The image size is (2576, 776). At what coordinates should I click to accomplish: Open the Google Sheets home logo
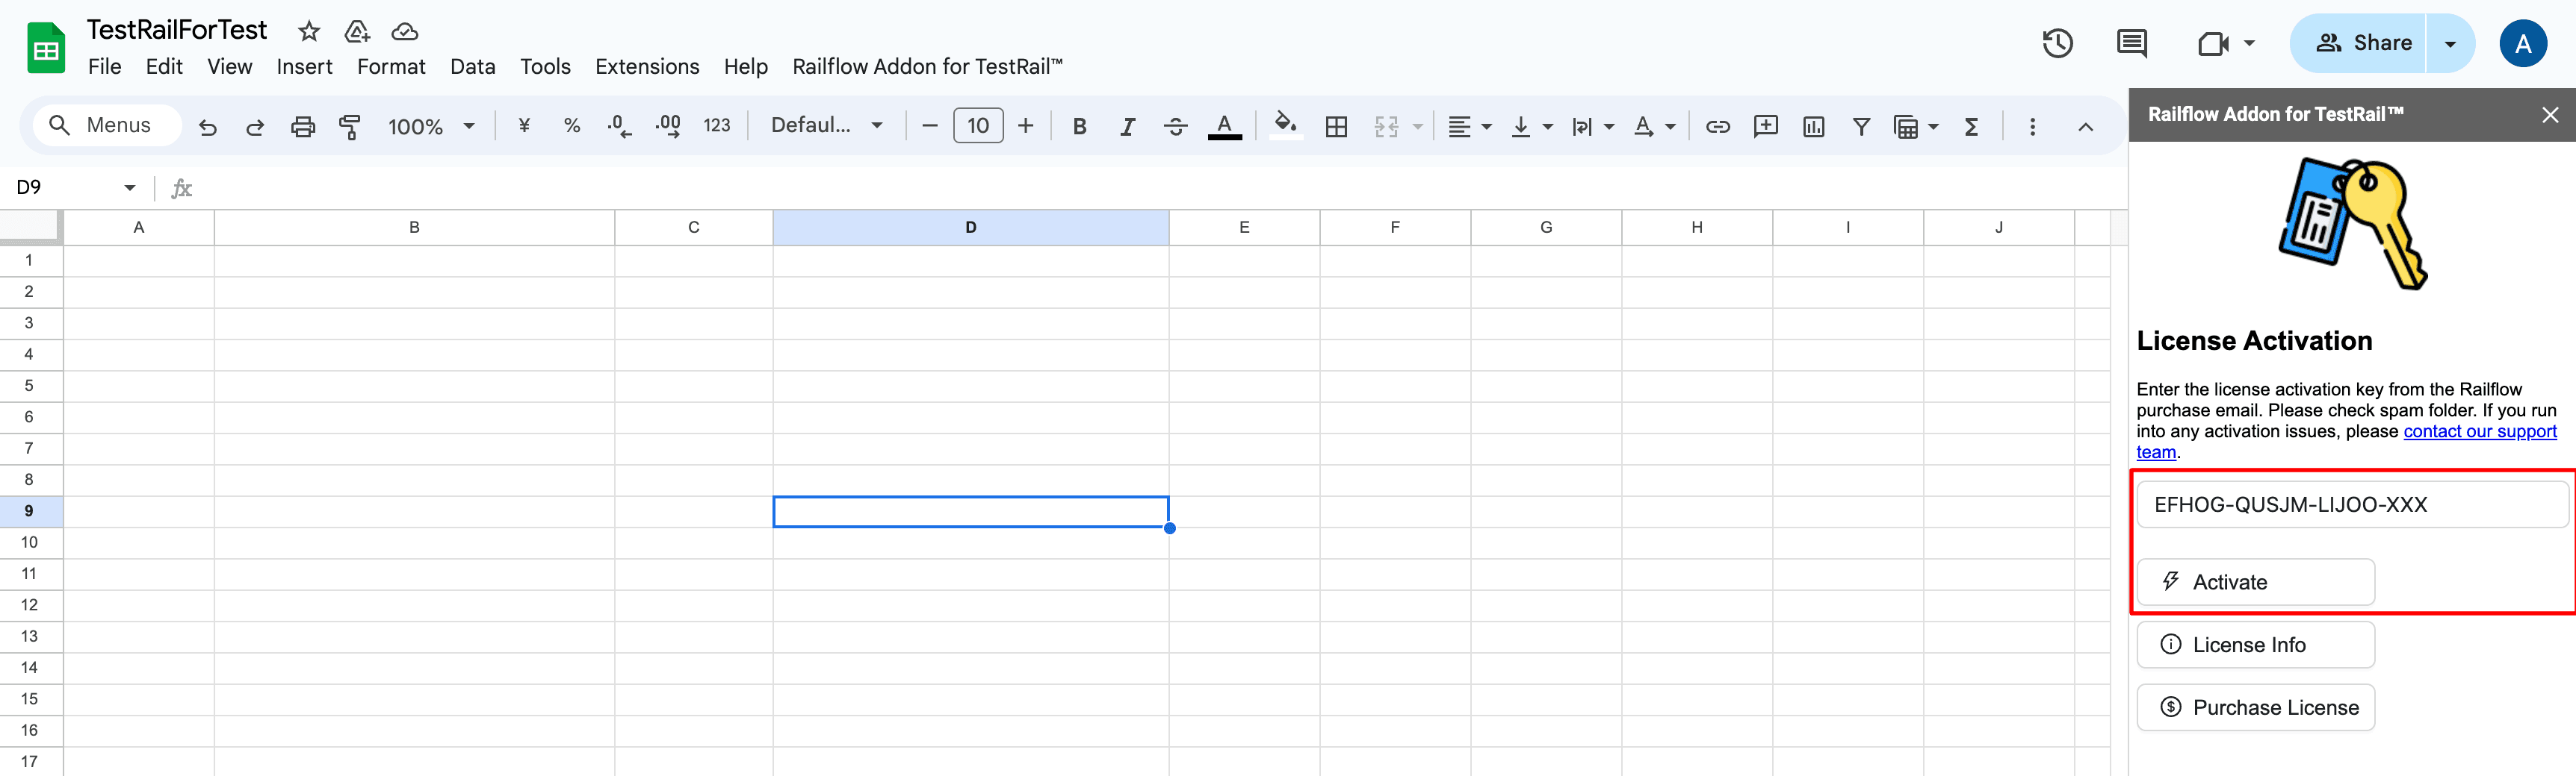point(46,47)
